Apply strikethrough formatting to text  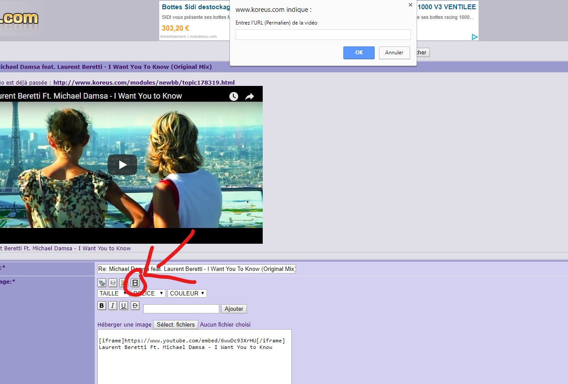coord(135,306)
